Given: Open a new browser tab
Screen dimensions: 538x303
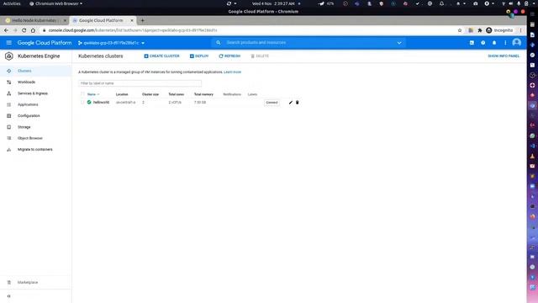Looking at the screenshot, I should click(x=142, y=20).
